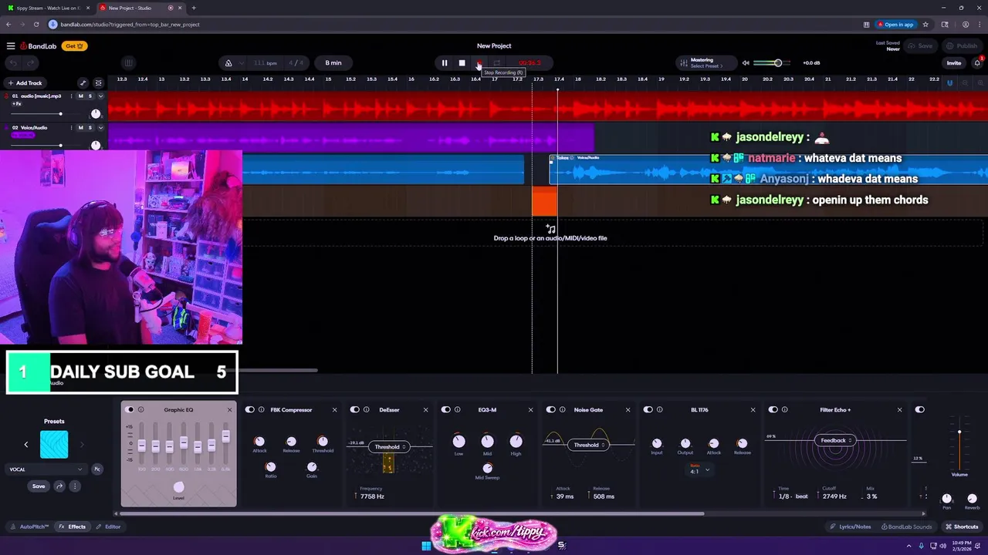
Task: Open the Lyrics/Notes panel
Action: tap(850, 526)
